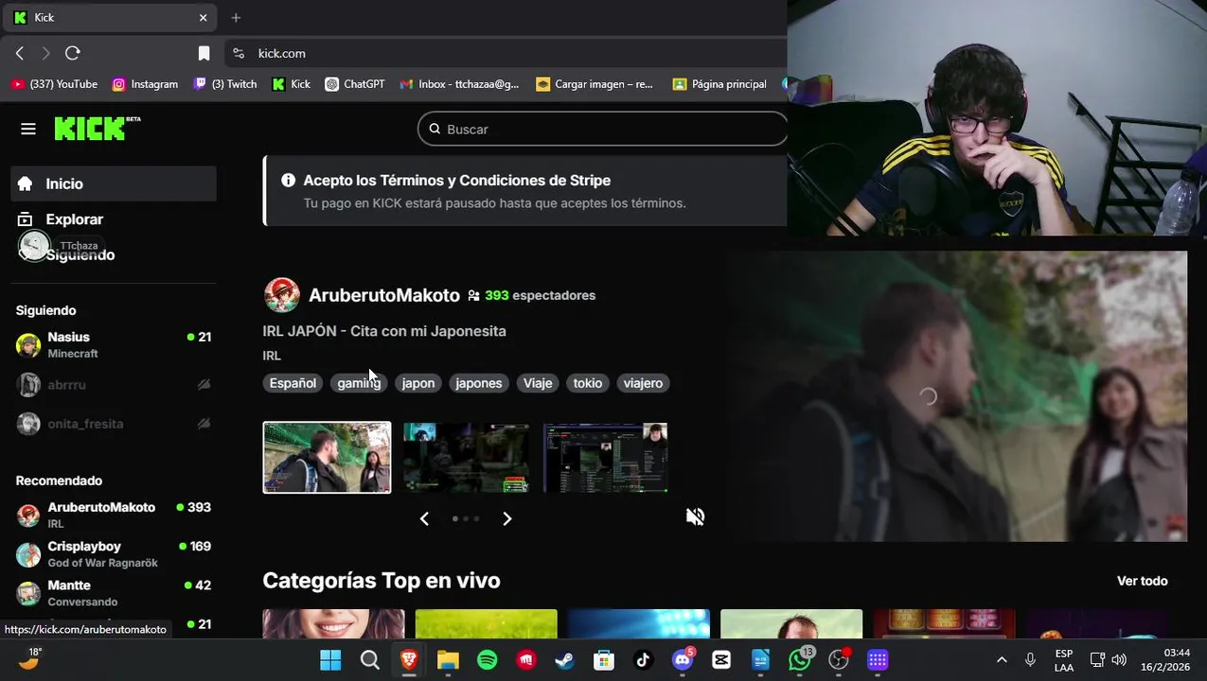Click the Buscar search field
The image size is (1207, 681).
pos(602,129)
